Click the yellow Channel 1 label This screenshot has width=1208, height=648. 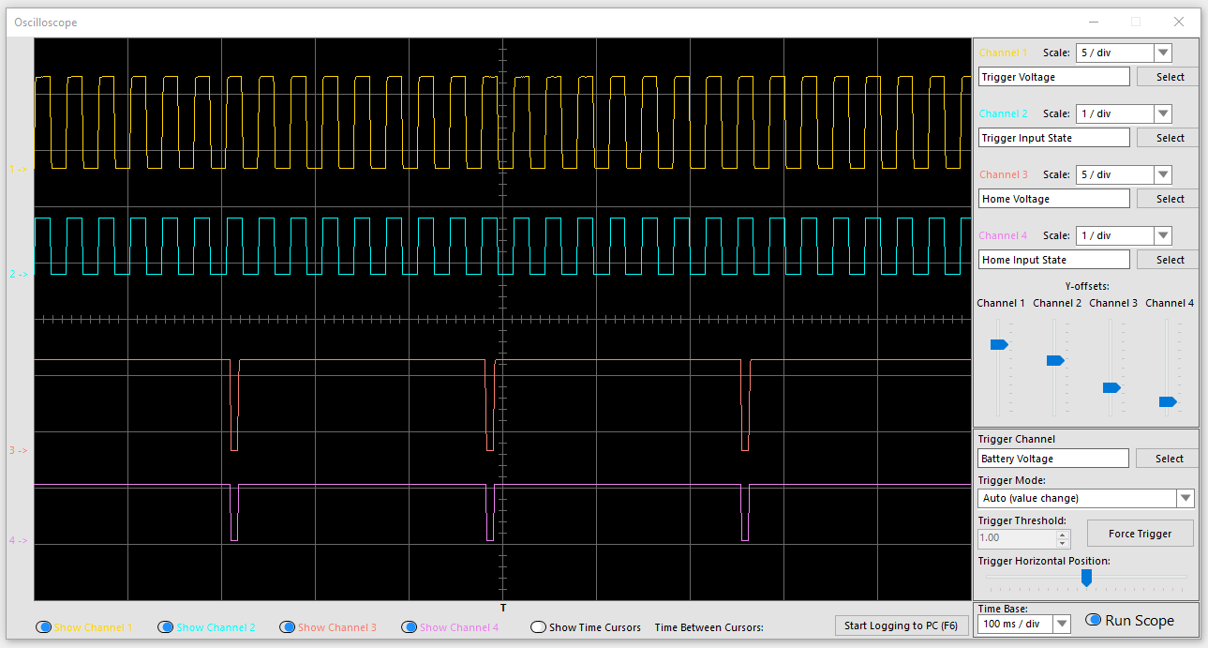[1003, 53]
